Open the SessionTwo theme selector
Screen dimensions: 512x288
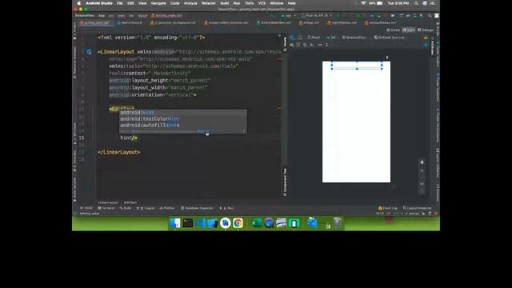pyautogui.click(x=354, y=38)
